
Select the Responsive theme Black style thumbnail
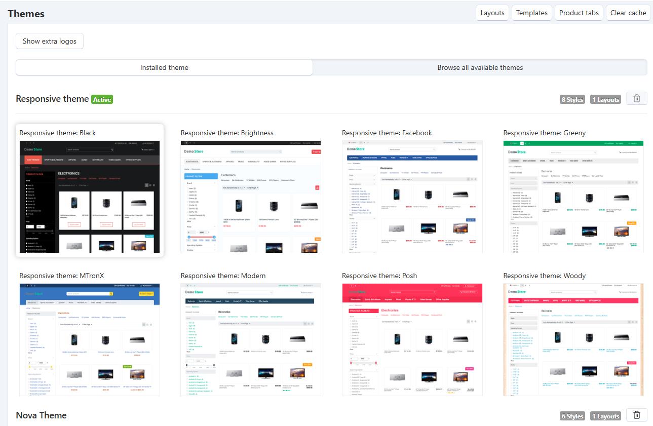(x=89, y=197)
